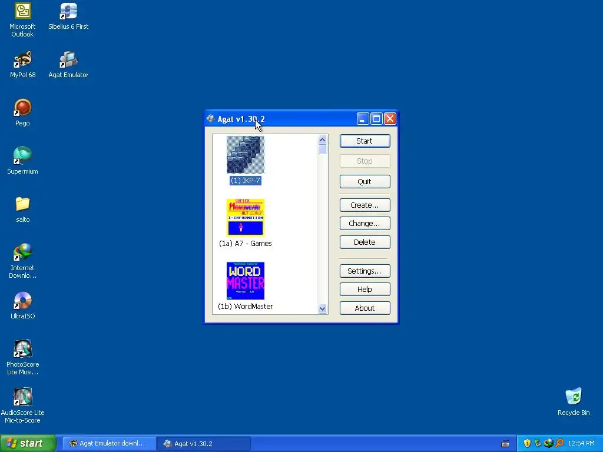Select the WordMaster system thumbnail

pos(246,281)
